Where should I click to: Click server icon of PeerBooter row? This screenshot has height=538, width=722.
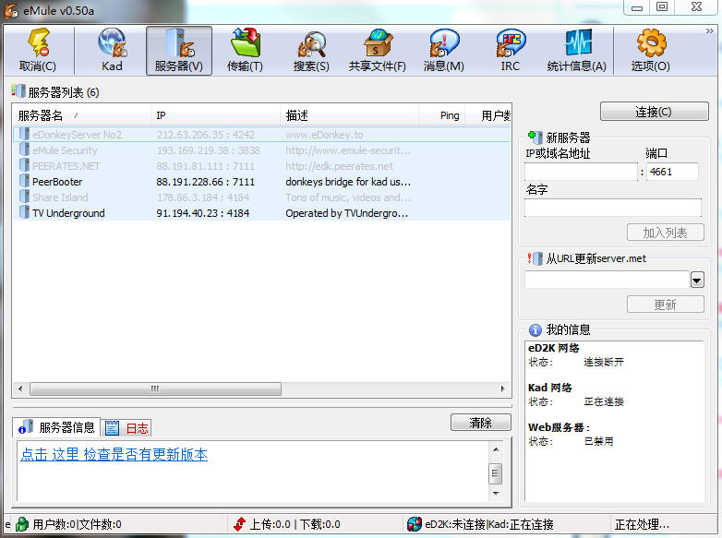pos(25,181)
